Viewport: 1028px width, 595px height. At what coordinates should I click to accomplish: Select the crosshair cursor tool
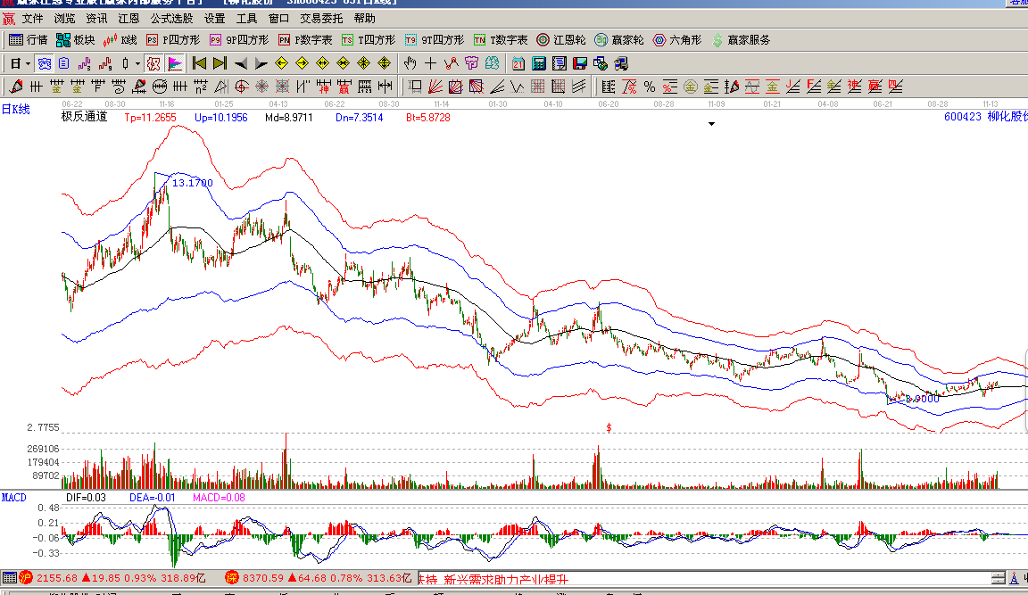(430, 63)
